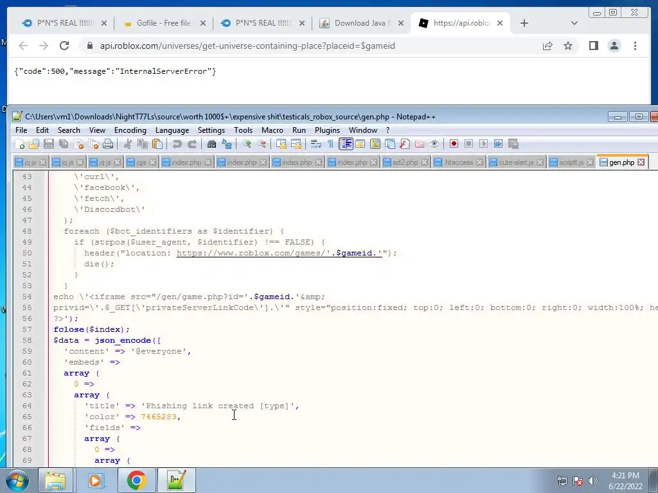
Task: Switch to the cute-alert.js tab
Action: coord(516,162)
